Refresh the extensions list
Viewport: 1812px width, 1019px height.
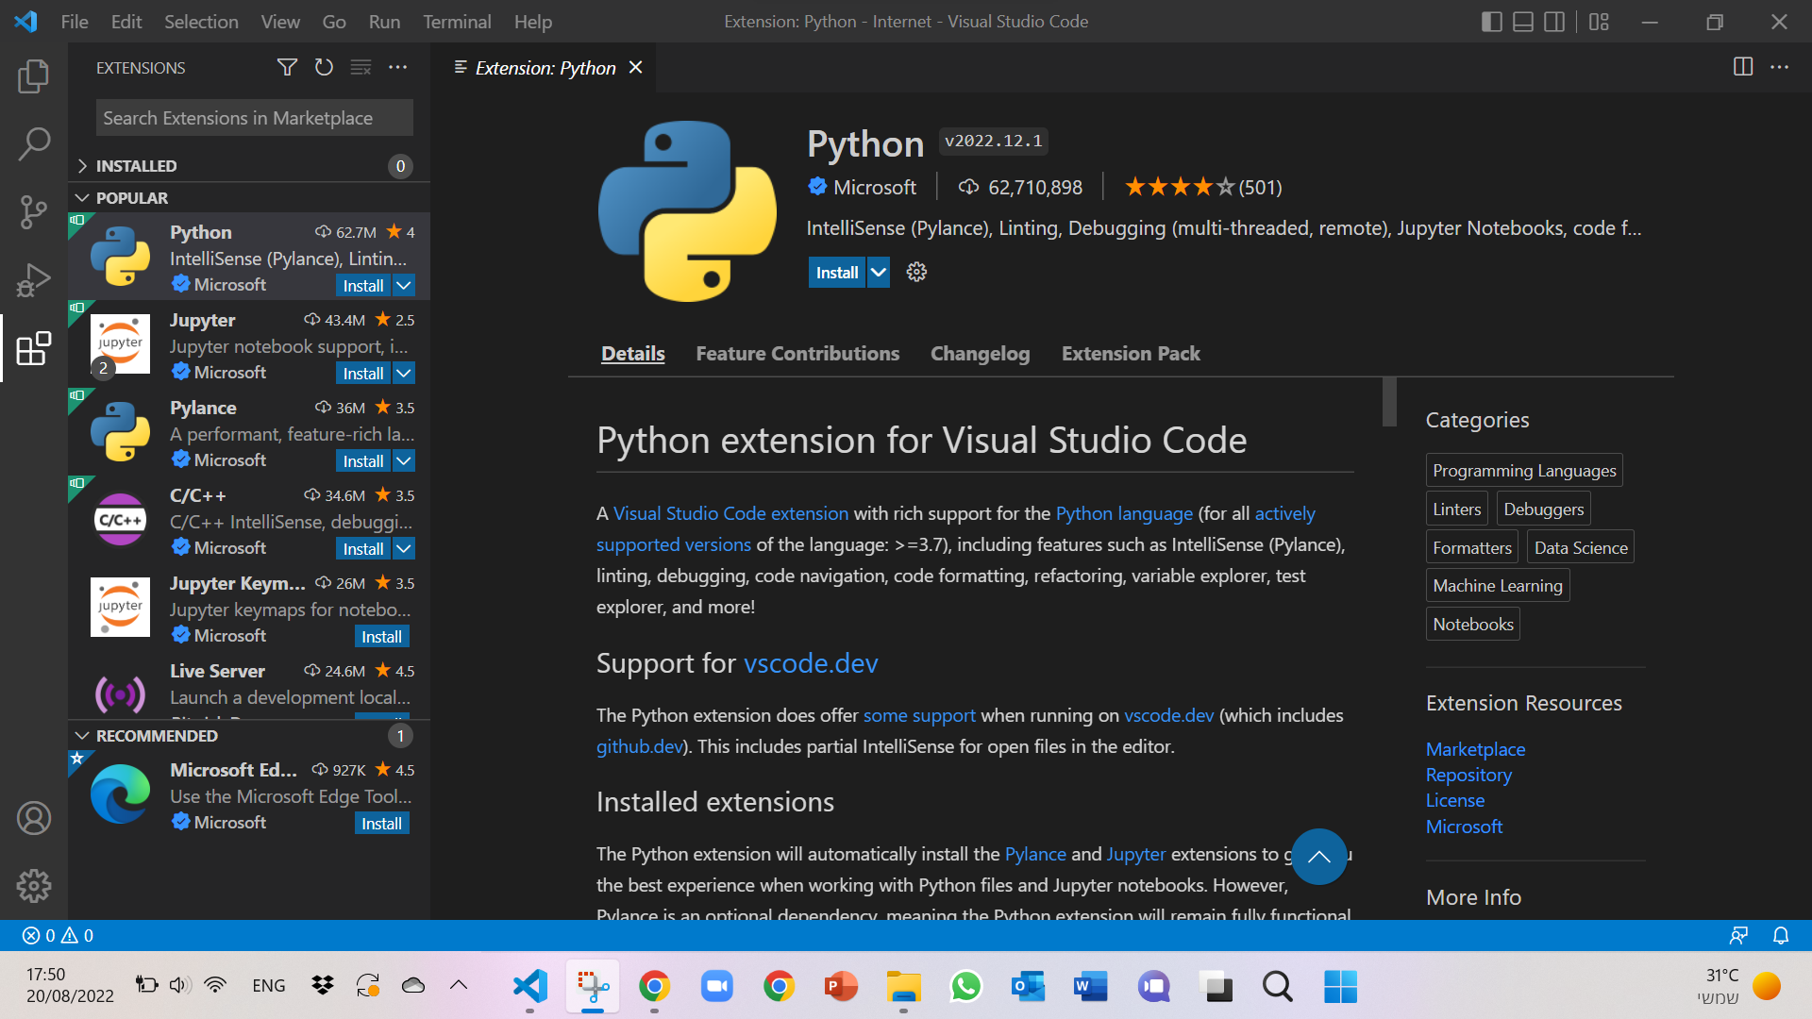[x=324, y=67]
